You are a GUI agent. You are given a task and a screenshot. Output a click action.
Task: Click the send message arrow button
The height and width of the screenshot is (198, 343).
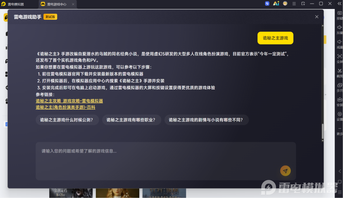(x=285, y=171)
